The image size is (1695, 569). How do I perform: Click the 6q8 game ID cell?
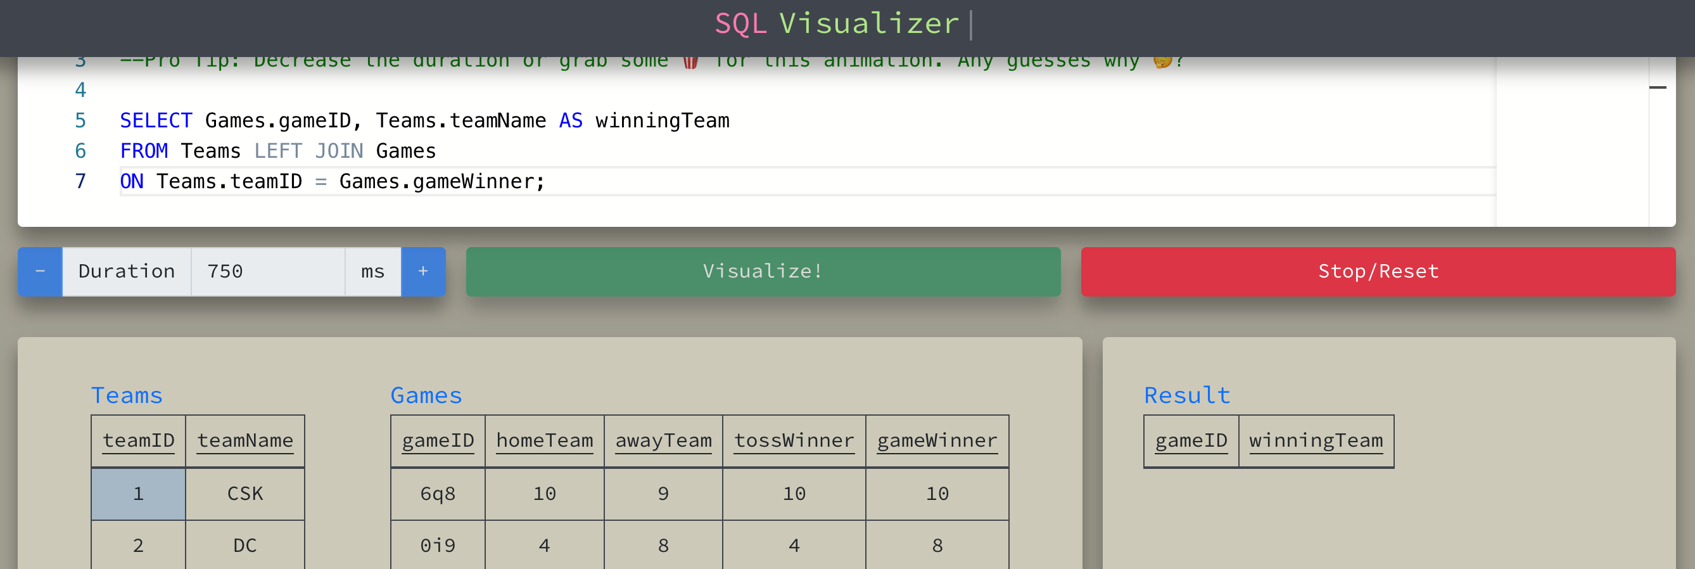pos(438,494)
